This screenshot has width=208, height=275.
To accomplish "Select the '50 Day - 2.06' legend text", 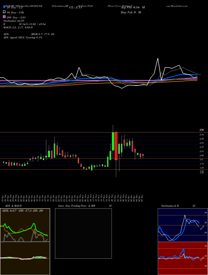I will pos(15,12).
